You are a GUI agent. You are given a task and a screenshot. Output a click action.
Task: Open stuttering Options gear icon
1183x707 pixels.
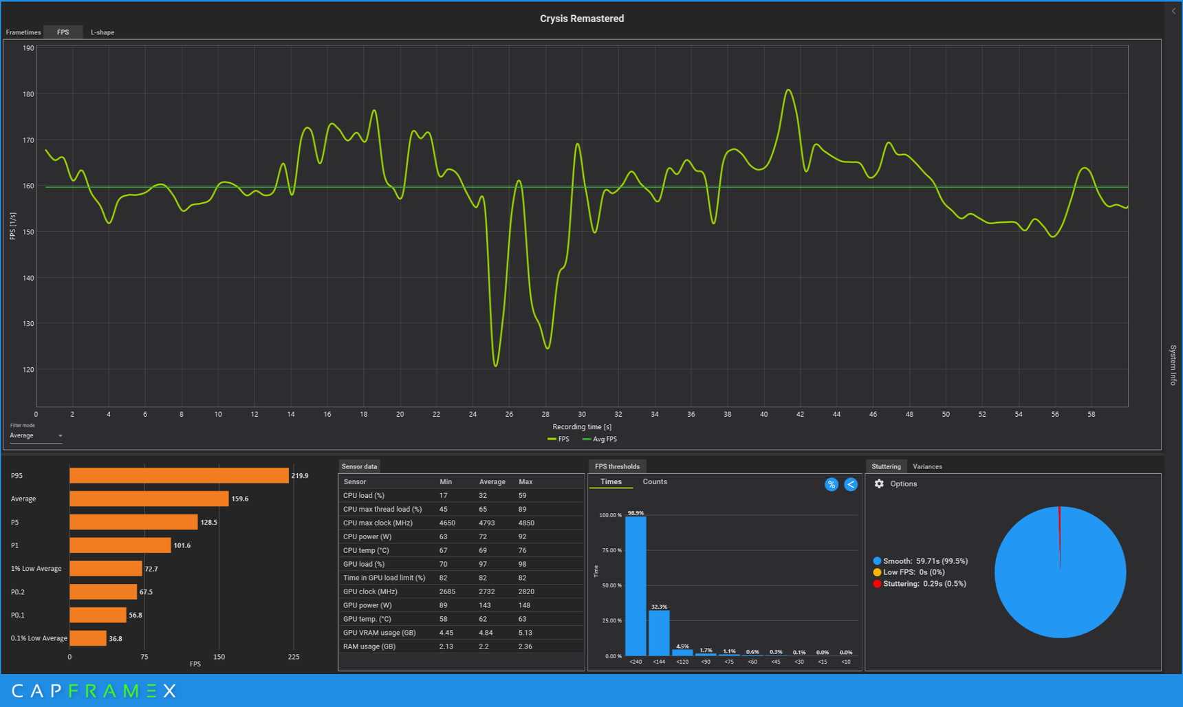(879, 483)
